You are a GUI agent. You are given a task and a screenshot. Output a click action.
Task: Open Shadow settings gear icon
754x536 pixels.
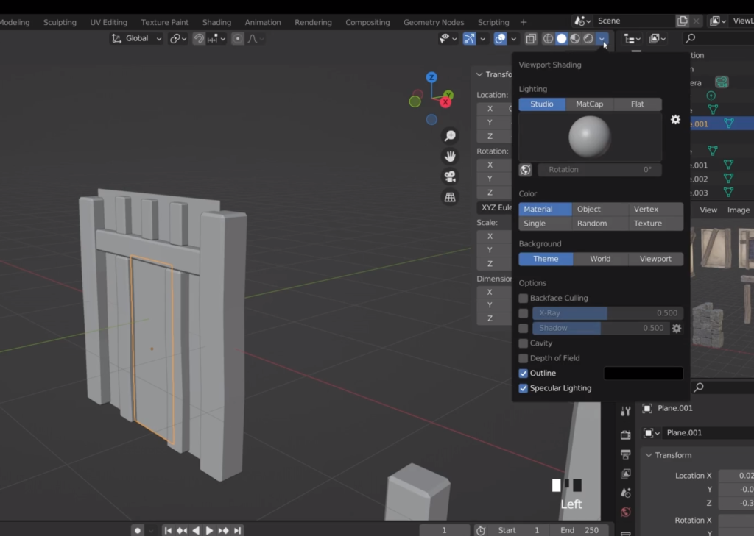[x=677, y=328]
